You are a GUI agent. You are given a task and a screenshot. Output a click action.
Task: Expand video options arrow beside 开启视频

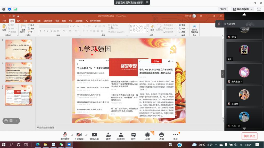pos(86,135)
